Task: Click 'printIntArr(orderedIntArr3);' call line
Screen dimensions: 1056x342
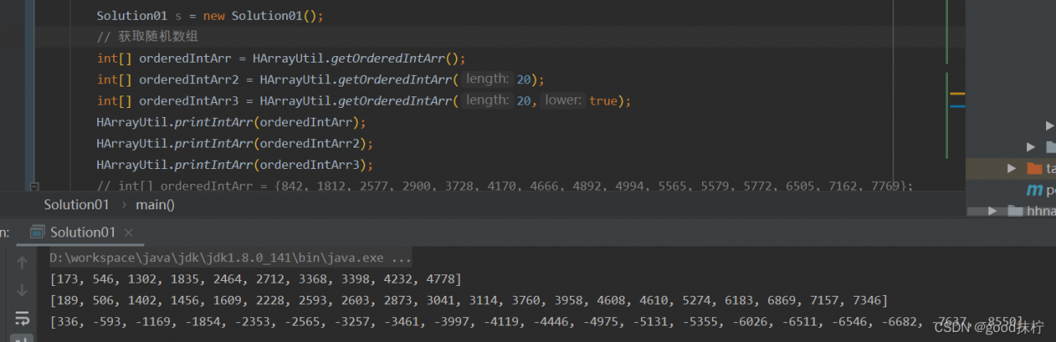Action: click(x=235, y=165)
